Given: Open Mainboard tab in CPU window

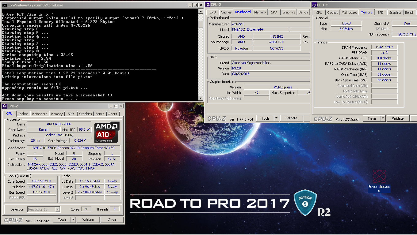Looking at the screenshot, I should tap(40, 114).
